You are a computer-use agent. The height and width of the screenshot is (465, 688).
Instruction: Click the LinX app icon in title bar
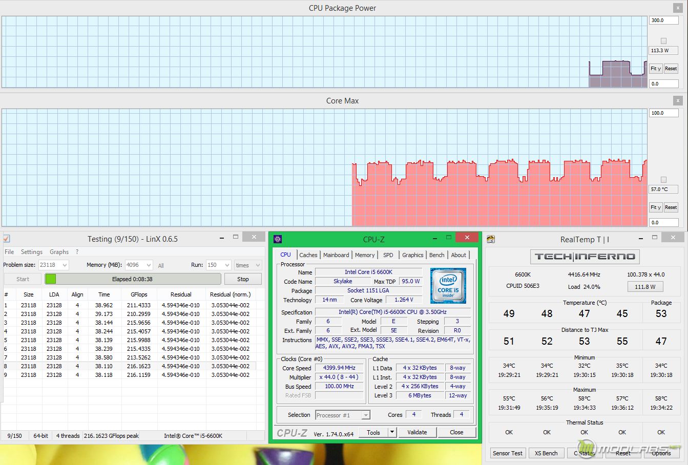click(6, 239)
